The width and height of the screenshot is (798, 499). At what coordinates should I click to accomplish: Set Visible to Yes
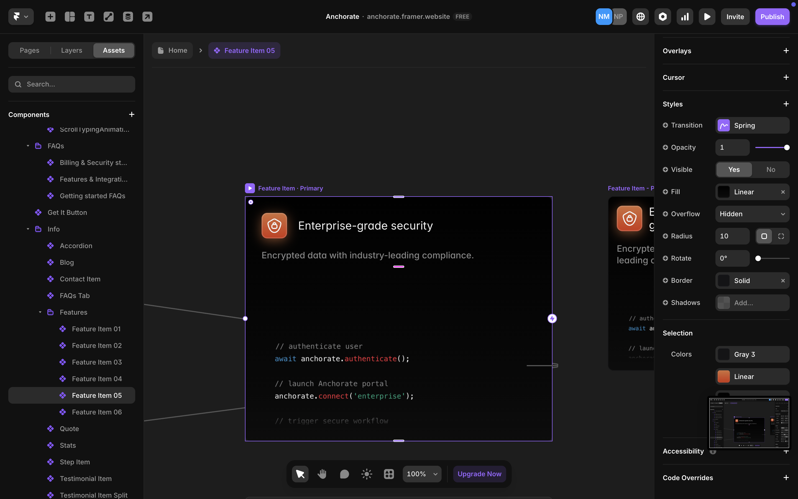[x=734, y=170]
